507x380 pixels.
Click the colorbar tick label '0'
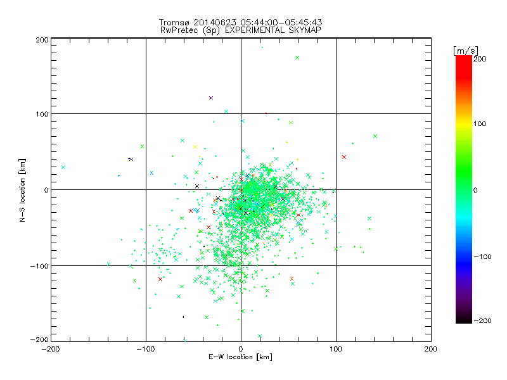click(475, 191)
